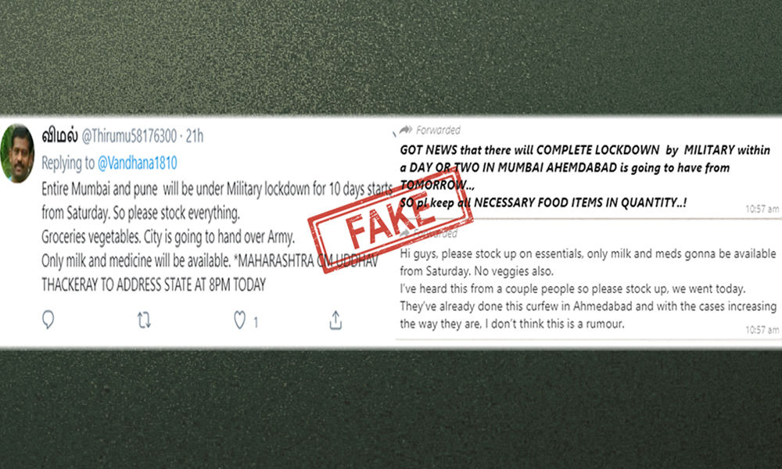Image resolution: width=782 pixels, height=469 pixels.
Task: Click the reply speech bubble icon
Action: pyautogui.click(x=48, y=320)
